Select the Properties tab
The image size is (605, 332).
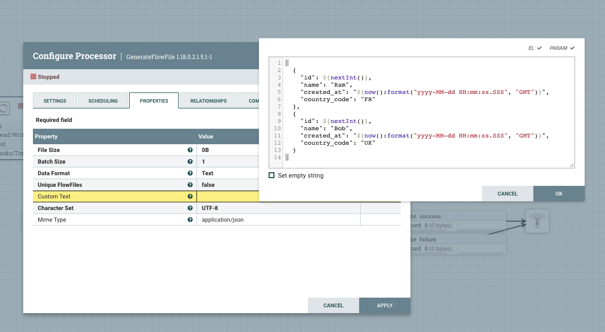154,101
